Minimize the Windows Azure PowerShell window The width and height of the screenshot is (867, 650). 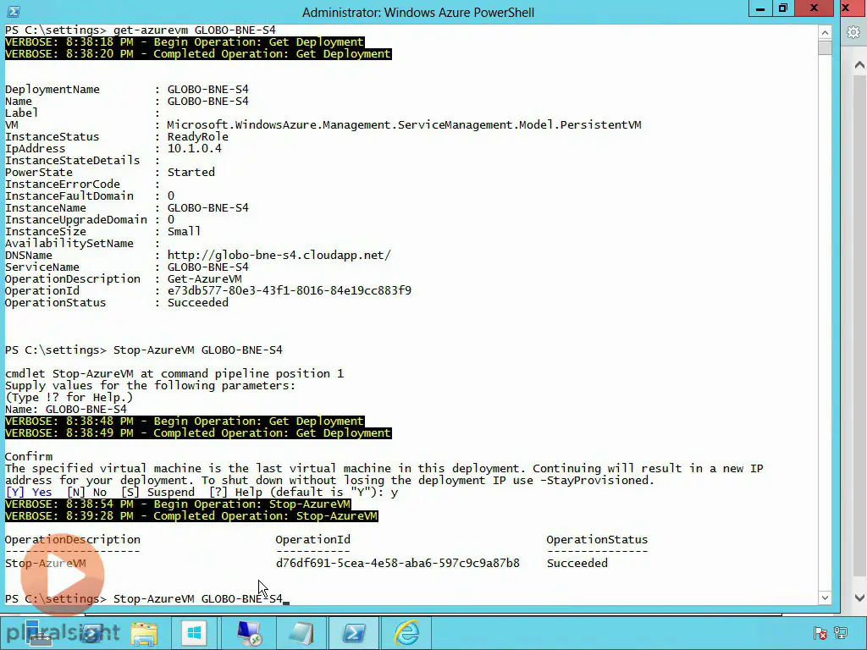point(760,8)
